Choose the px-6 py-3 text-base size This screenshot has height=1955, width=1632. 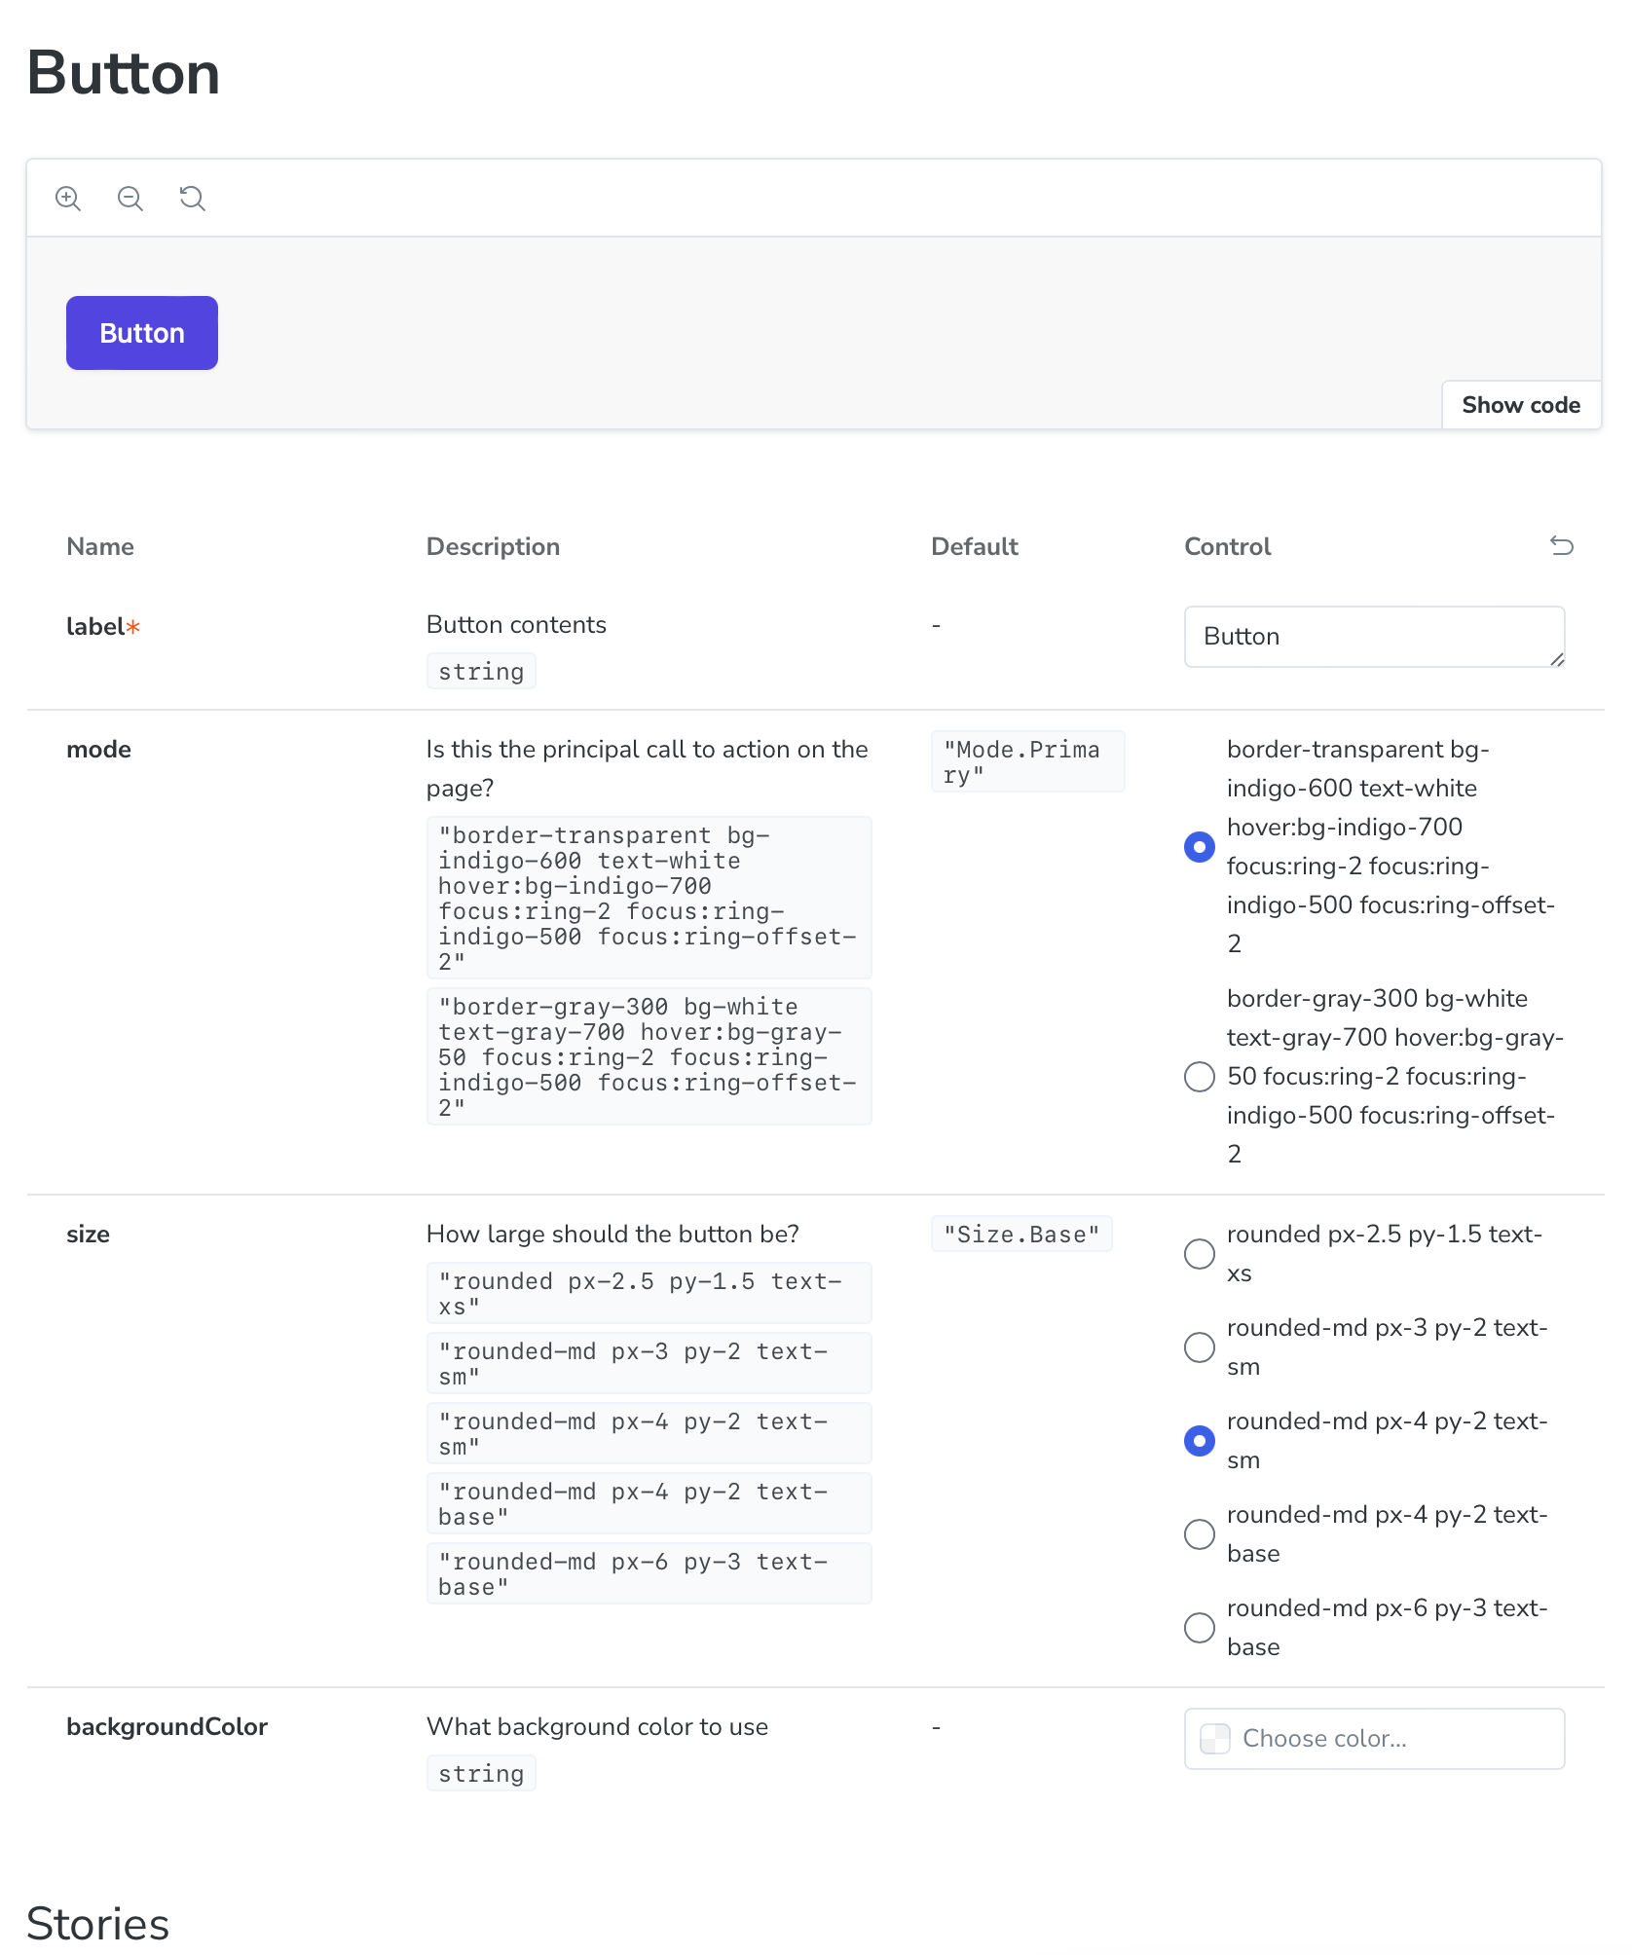[x=1200, y=1628]
